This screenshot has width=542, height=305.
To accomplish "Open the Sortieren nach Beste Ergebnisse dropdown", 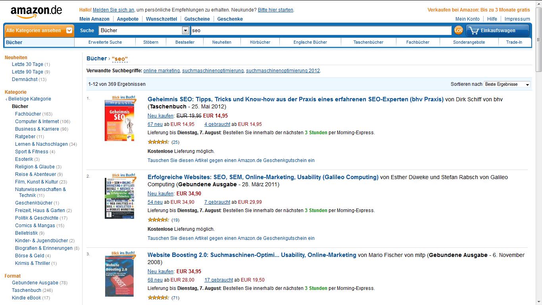I will pos(507,84).
